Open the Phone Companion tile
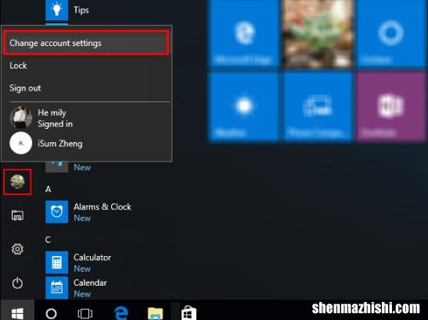 [x=318, y=106]
